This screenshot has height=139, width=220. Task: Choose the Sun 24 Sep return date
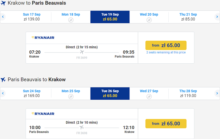32,93
